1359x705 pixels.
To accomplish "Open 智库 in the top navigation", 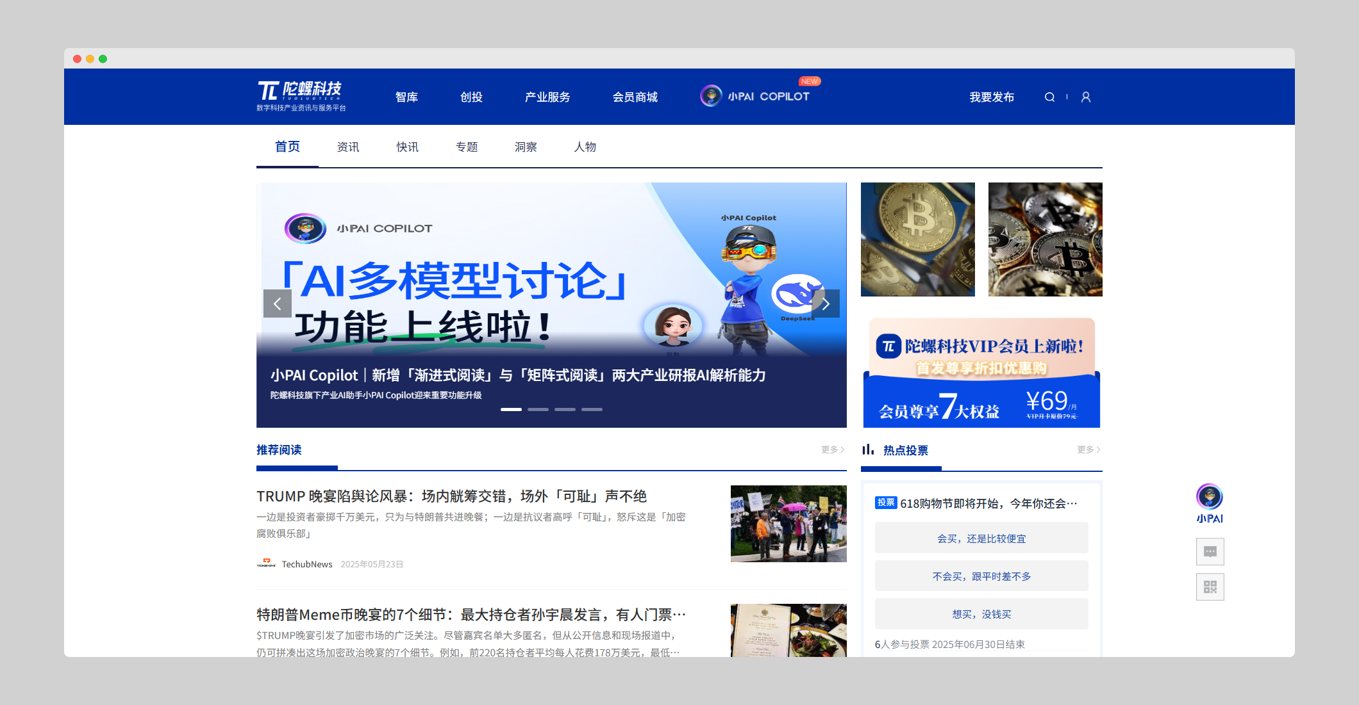I will [x=406, y=97].
